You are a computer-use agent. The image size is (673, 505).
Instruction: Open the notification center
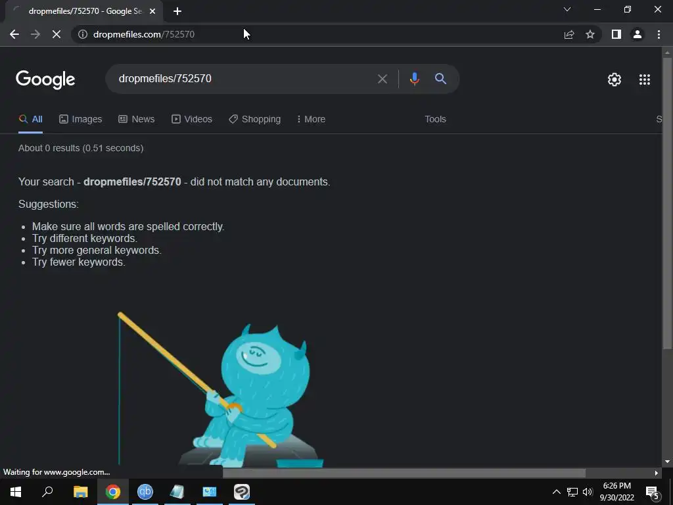coord(652,492)
